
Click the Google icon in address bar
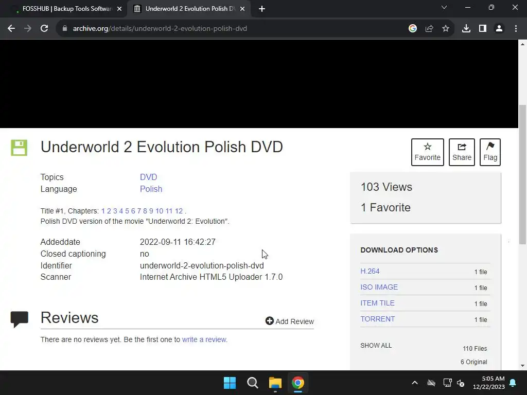(x=413, y=29)
